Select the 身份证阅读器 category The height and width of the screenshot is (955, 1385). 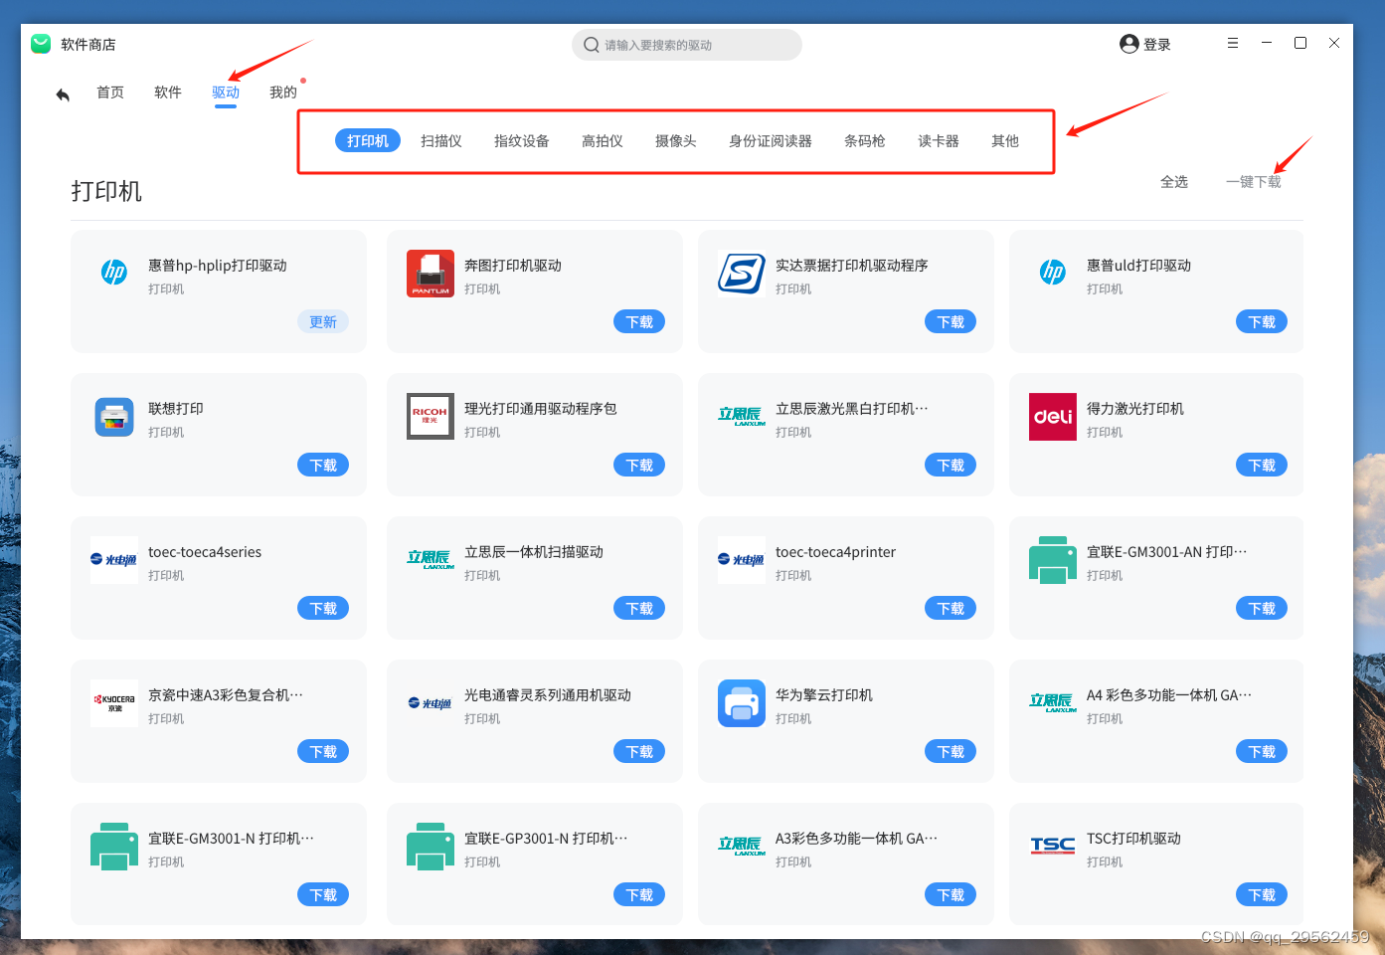coord(771,141)
